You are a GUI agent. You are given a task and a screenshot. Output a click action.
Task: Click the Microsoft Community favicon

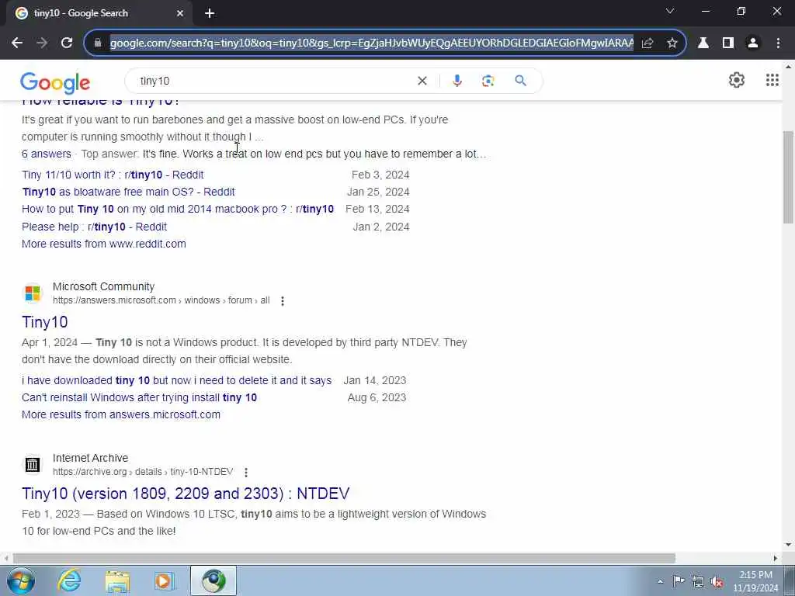click(x=33, y=293)
